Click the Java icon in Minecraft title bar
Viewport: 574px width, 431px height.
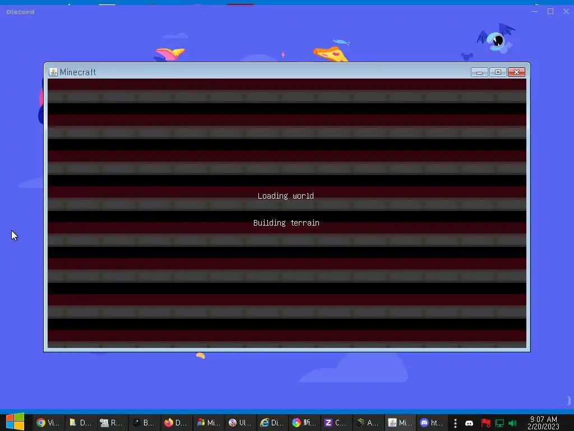click(53, 72)
